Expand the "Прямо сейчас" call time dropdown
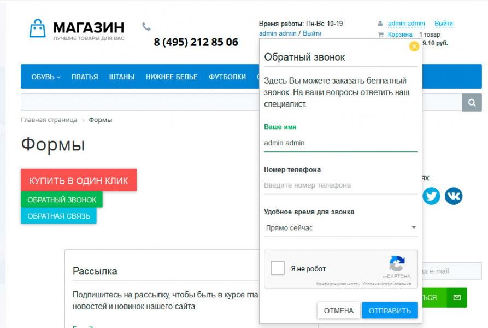The height and width of the screenshot is (328, 488). pyautogui.click(x=340, y=228)
